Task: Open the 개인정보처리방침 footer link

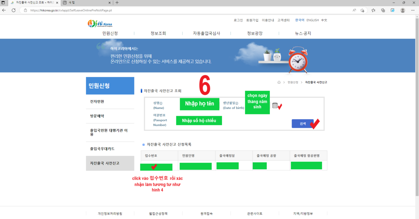Action: coord(110,213)
